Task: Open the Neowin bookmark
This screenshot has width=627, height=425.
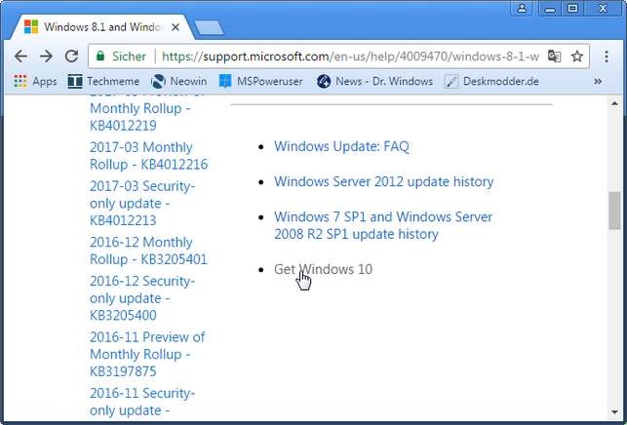Action: [179, 82]
